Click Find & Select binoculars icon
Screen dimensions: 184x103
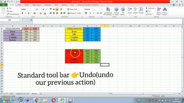(165, 9)
